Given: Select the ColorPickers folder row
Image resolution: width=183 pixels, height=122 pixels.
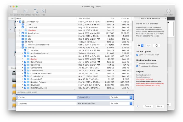Looking at the screenshot, I should click(74, 62).
